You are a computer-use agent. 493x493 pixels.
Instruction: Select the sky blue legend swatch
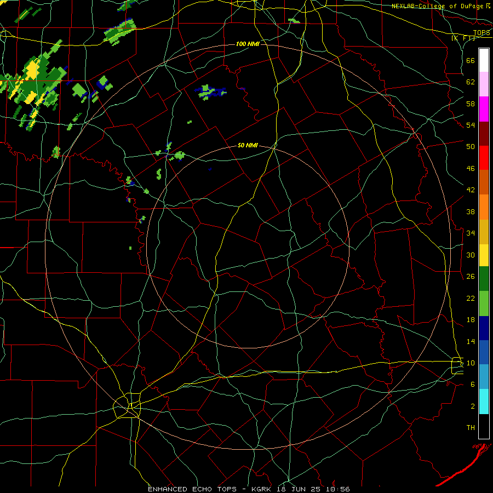484,377
